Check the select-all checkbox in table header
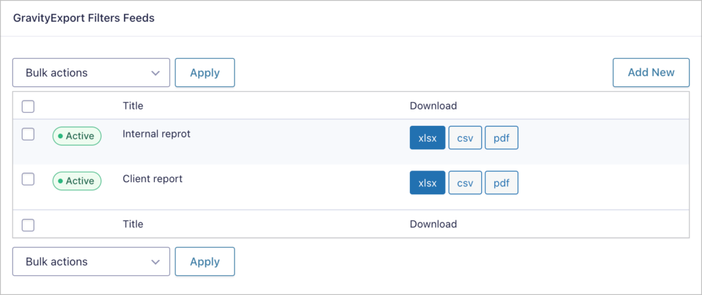The image size is (702, 295). [28, 106]
